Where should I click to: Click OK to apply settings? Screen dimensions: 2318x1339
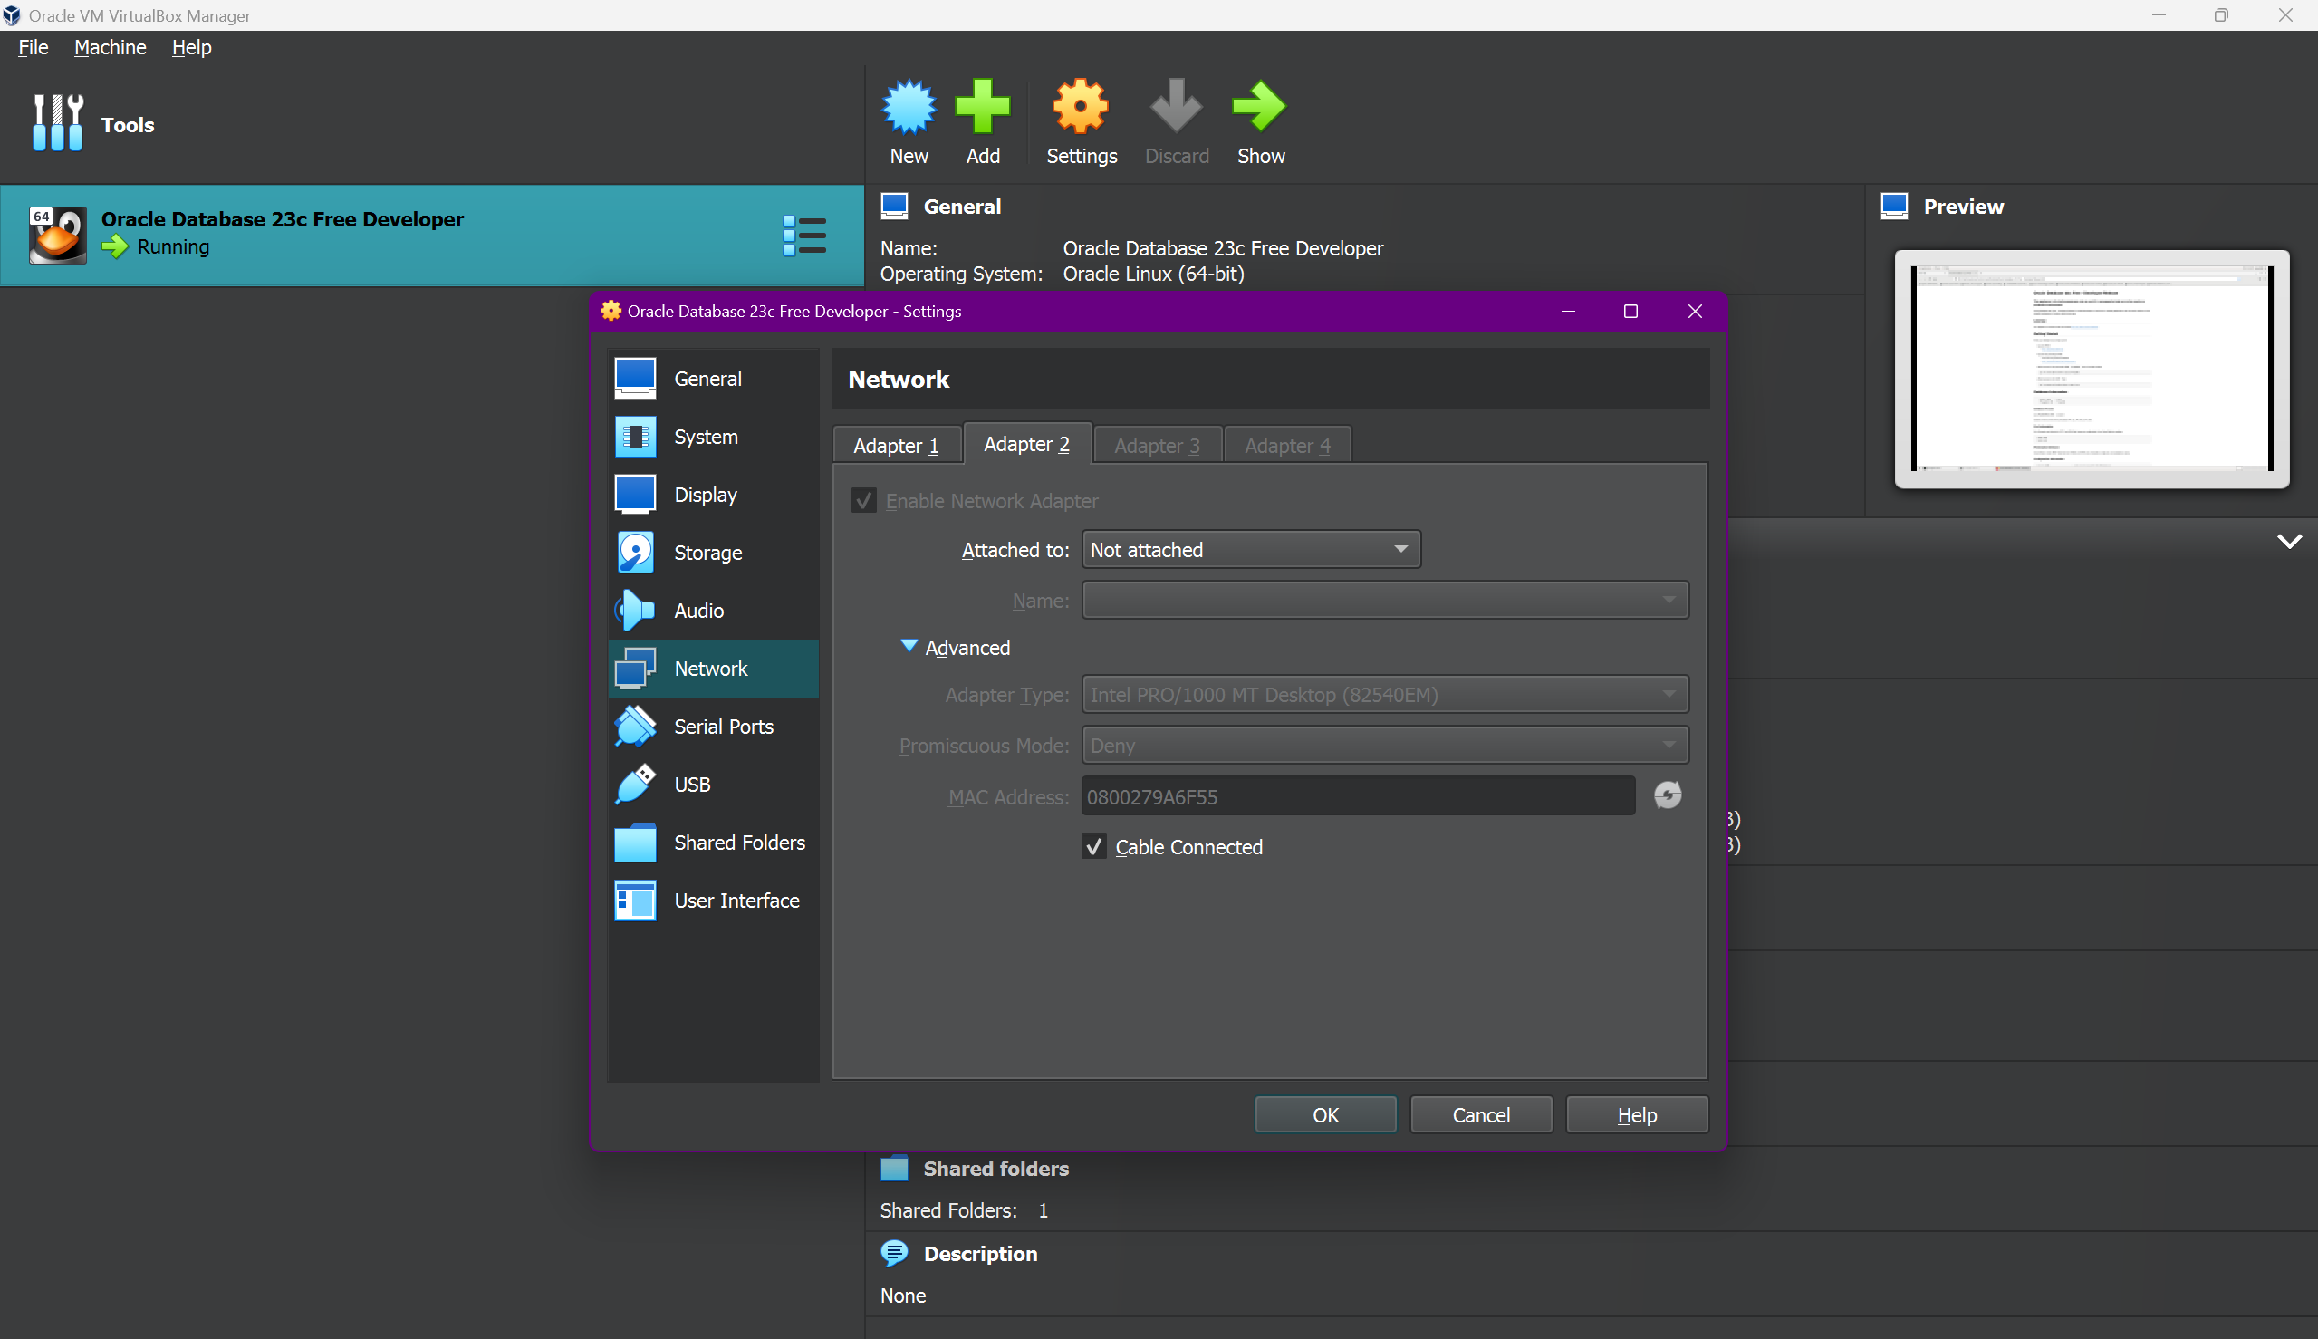coord(1325,1114)
